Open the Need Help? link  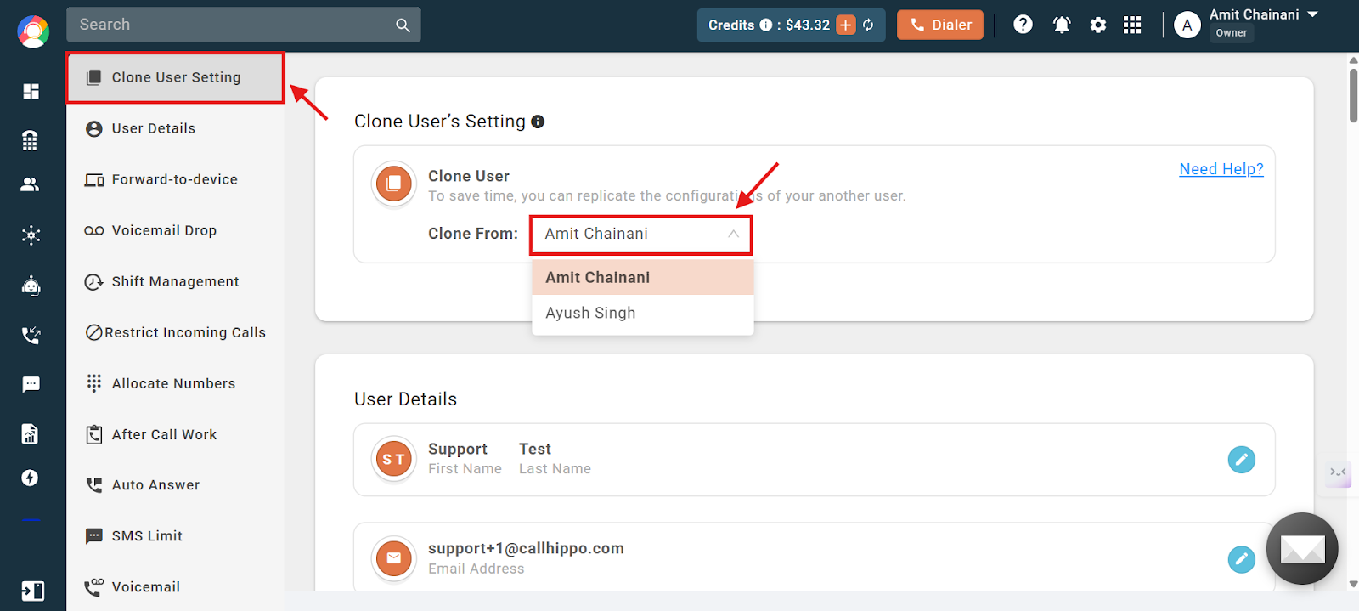click(x=1221, y=169)
